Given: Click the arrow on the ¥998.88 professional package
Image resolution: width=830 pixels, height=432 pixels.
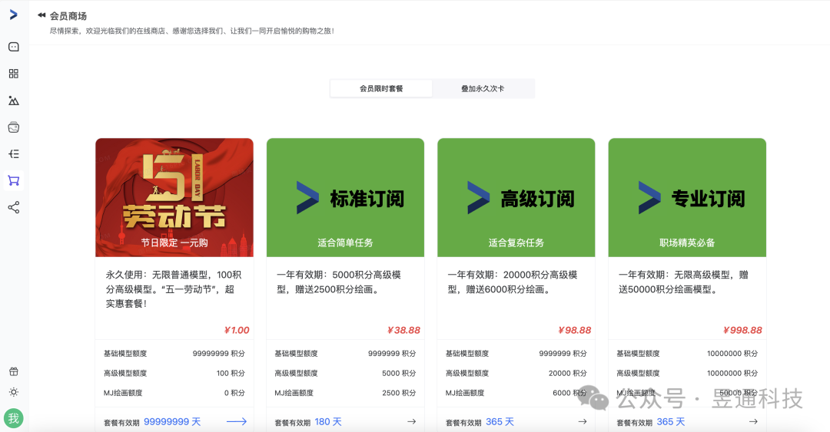Looking at the screenshot, I should [x=753, y=421].
